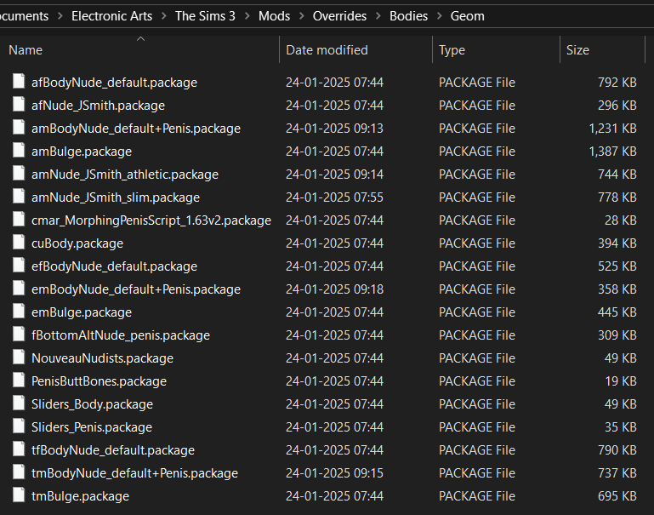
Task: Expand chevron after Mods breadcrumb
Action: click(x=302, y=16)
